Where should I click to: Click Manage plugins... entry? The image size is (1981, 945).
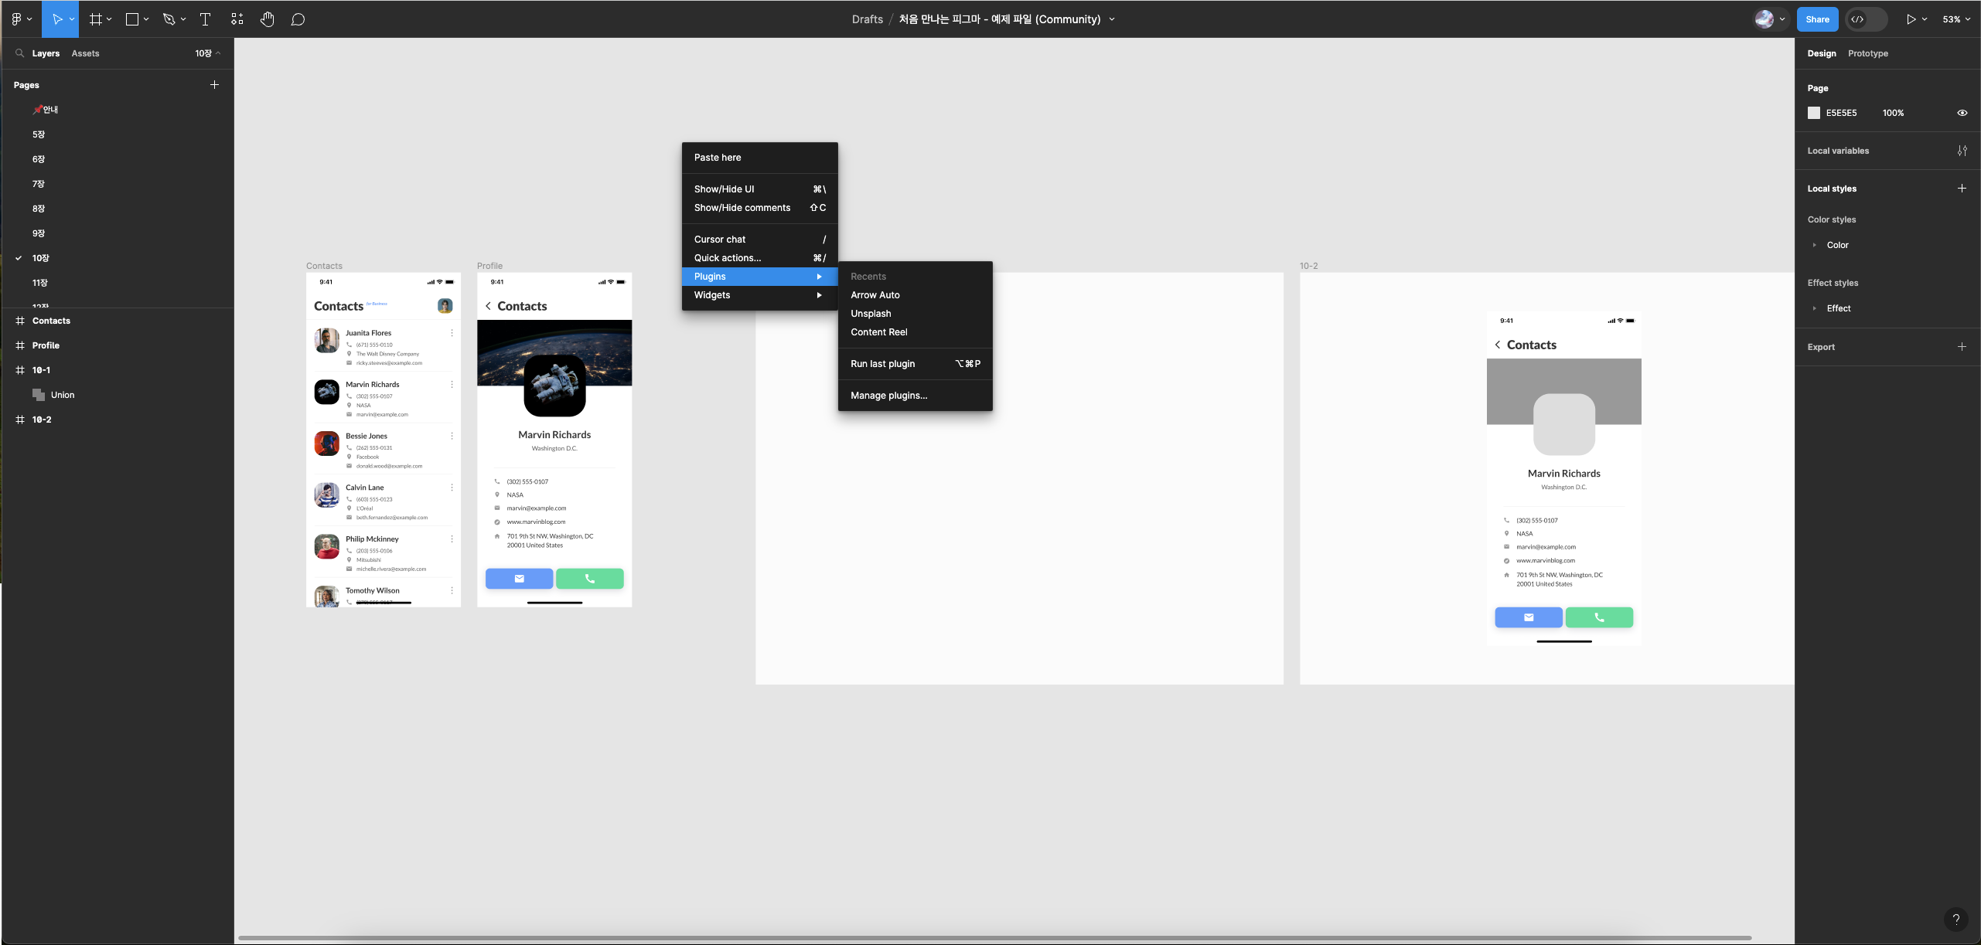[888, 396]
